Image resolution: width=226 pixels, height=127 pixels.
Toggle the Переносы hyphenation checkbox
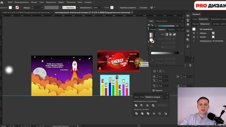click(154, 90)
